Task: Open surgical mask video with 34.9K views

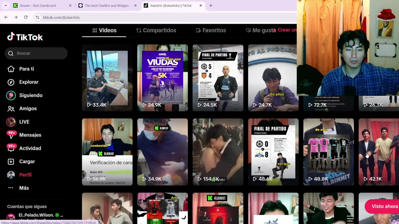Action: point(162,152)
